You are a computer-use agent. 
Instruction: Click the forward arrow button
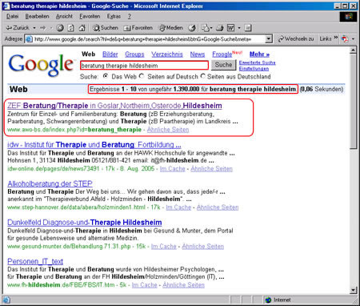(x=42, y=28)
